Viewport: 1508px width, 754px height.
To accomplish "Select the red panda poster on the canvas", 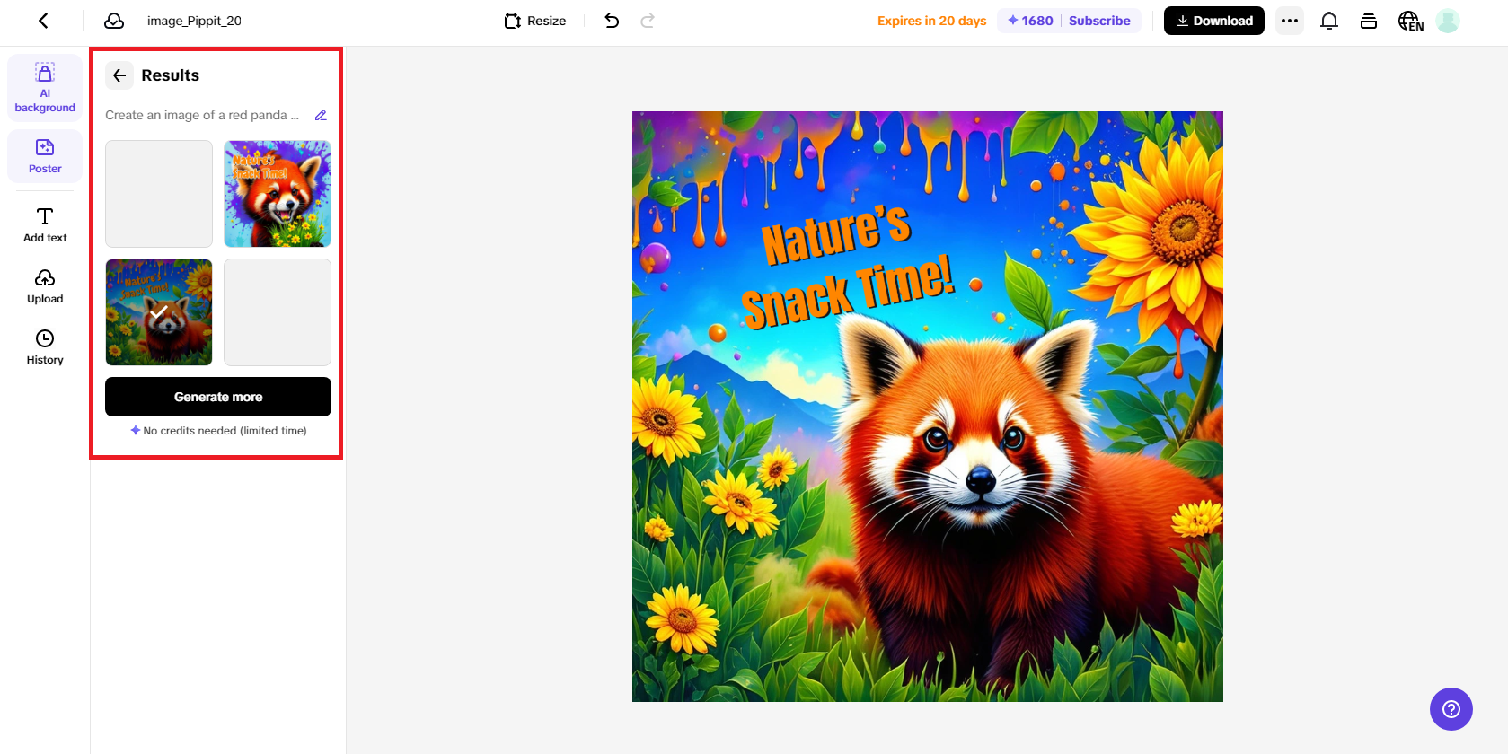I will [x=928, y=407].
